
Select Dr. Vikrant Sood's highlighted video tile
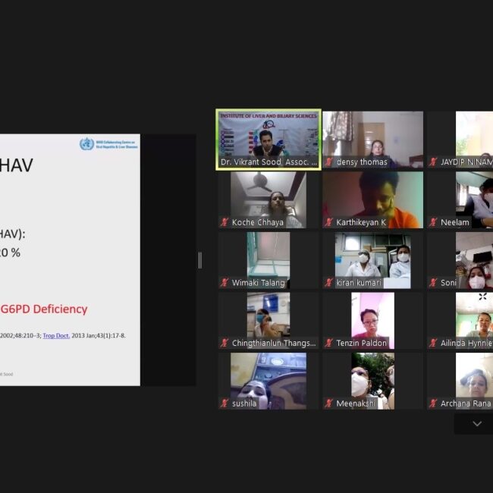coord(268,139)
